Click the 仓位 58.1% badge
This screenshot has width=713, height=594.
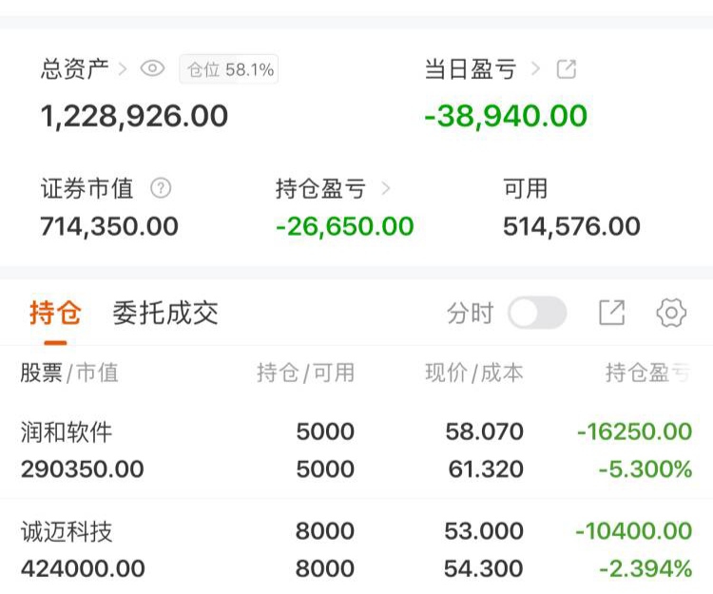(x=229, y=68)
